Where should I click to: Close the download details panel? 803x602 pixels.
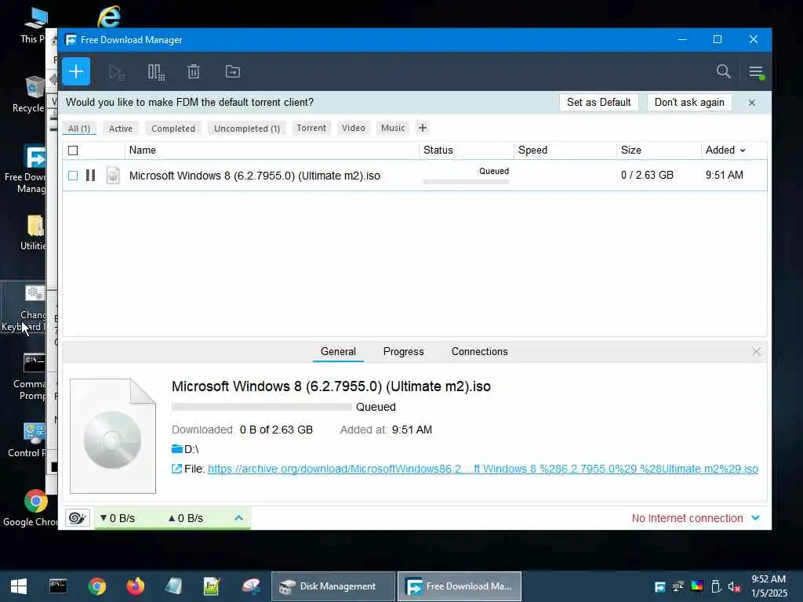(757, 352)
